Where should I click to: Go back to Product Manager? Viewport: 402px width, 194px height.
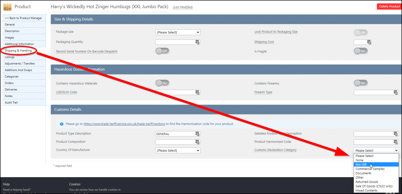tap(24, 18)
